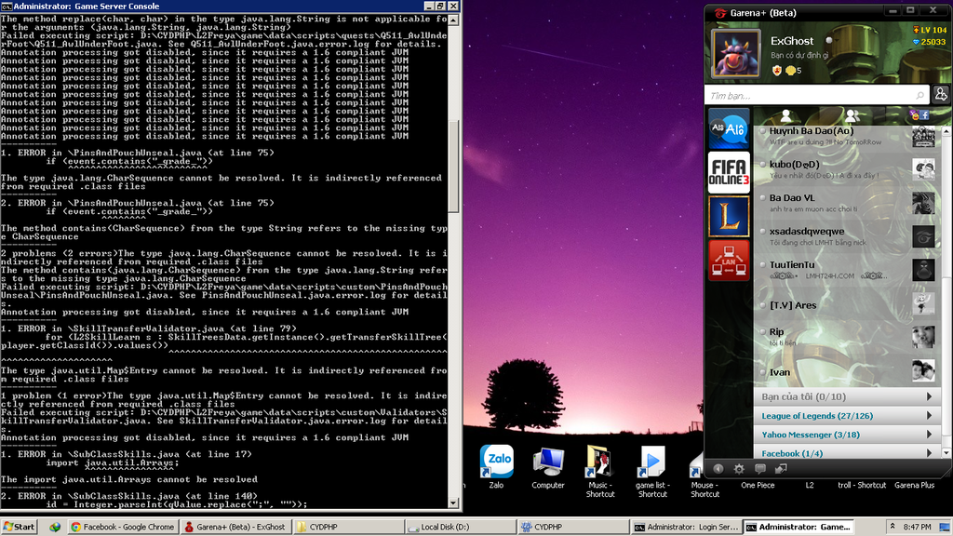
Task: Open the LAN game icon
Action: (x=729, y=261)
